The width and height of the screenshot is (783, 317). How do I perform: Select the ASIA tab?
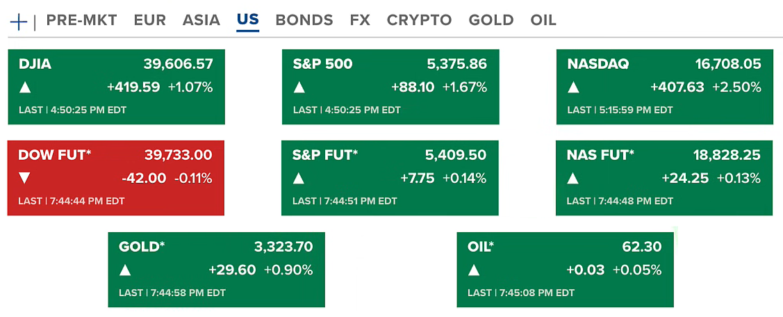click(x=201, y=20)
